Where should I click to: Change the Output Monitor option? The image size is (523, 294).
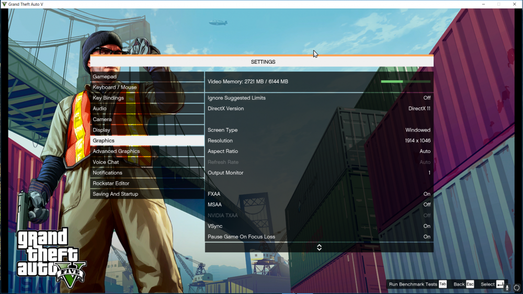point(319,173)
